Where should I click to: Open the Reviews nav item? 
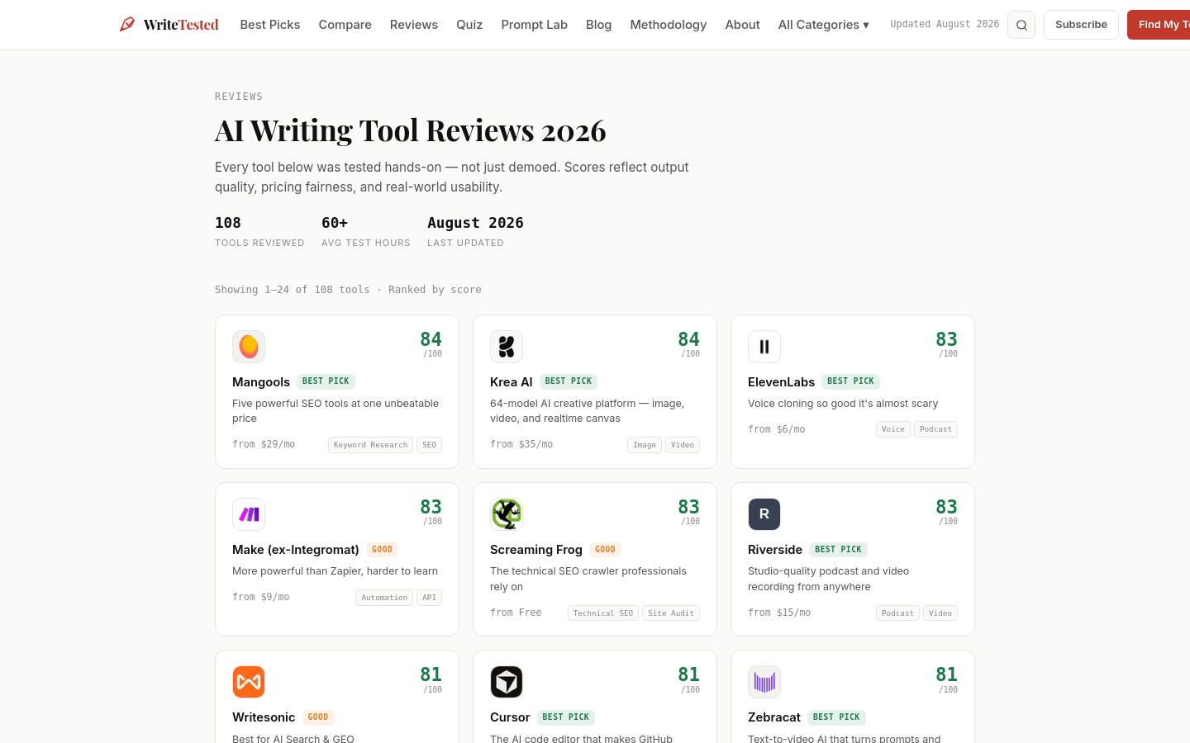[414, 25]
